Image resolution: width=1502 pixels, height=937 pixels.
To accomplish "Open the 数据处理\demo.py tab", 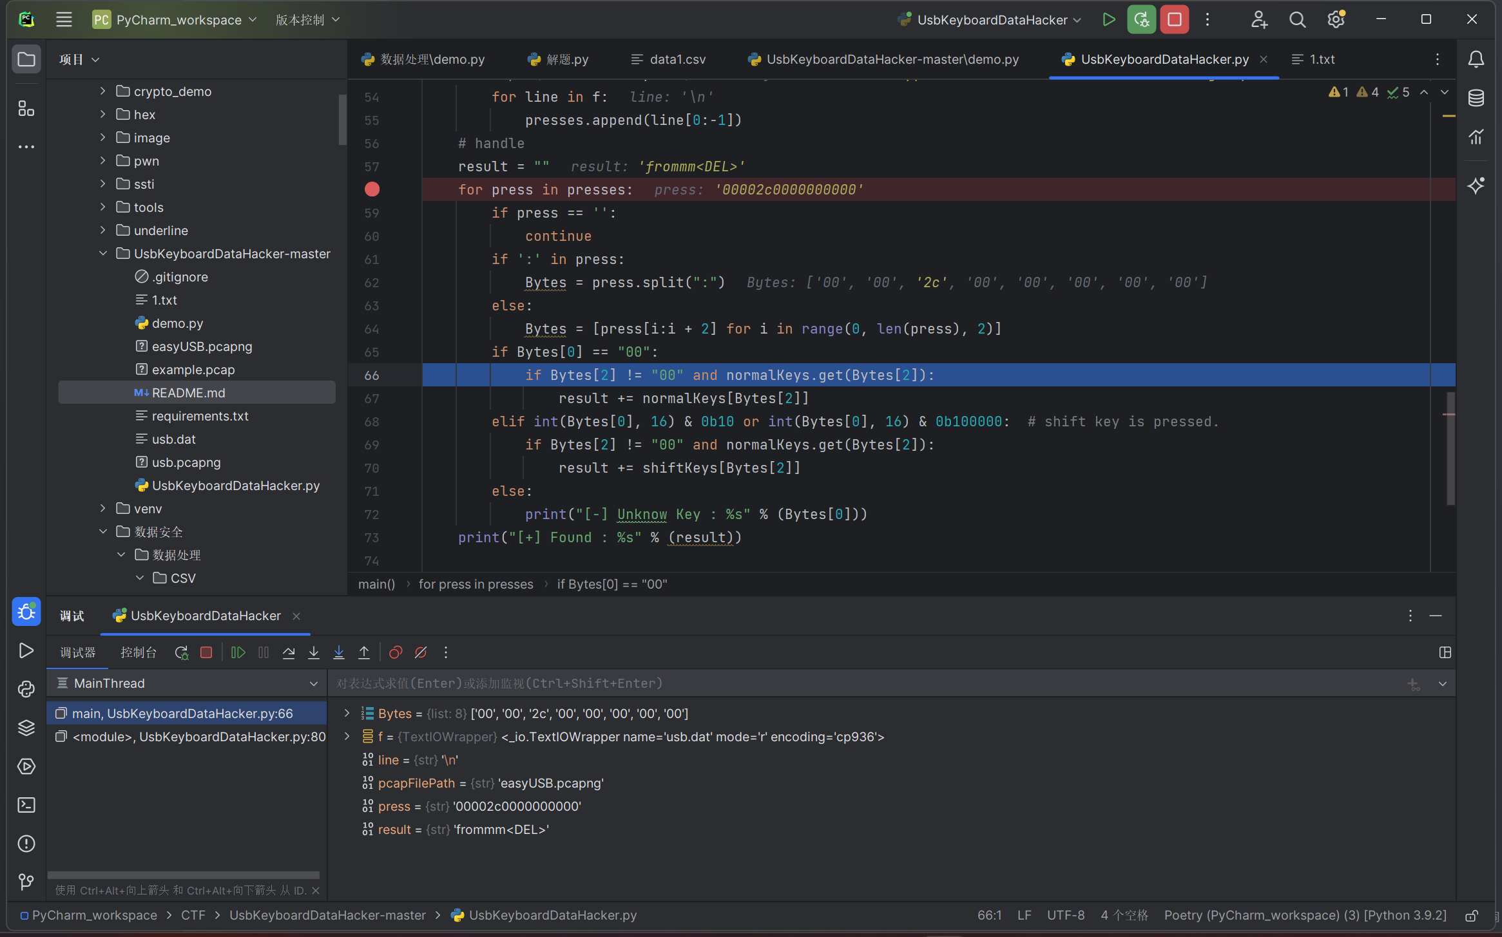I will tap(423, 59).
